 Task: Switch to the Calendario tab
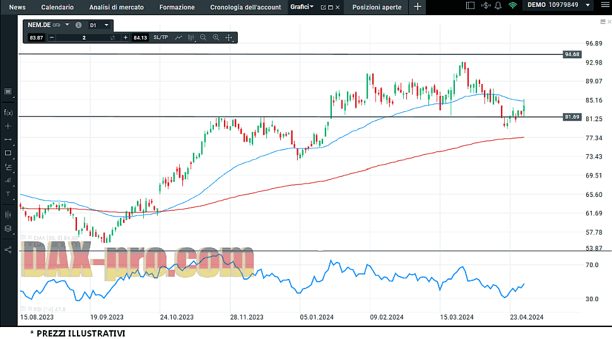(57, 7)
